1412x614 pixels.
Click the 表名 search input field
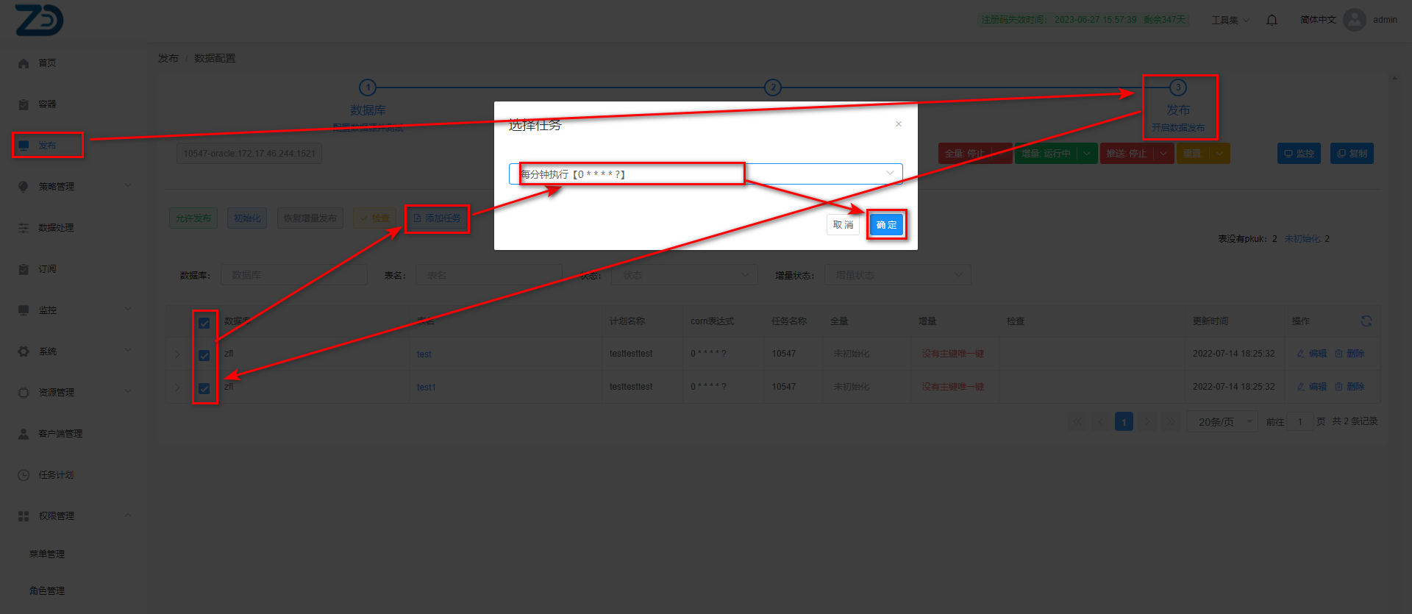point(488,275)
